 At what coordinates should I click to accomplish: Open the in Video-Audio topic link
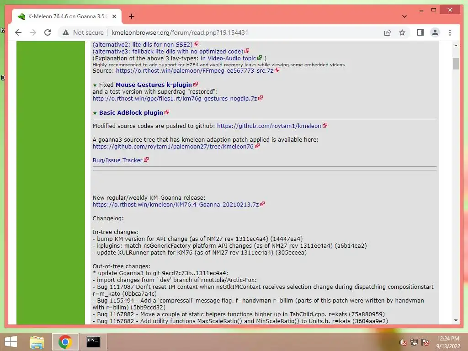229,58
